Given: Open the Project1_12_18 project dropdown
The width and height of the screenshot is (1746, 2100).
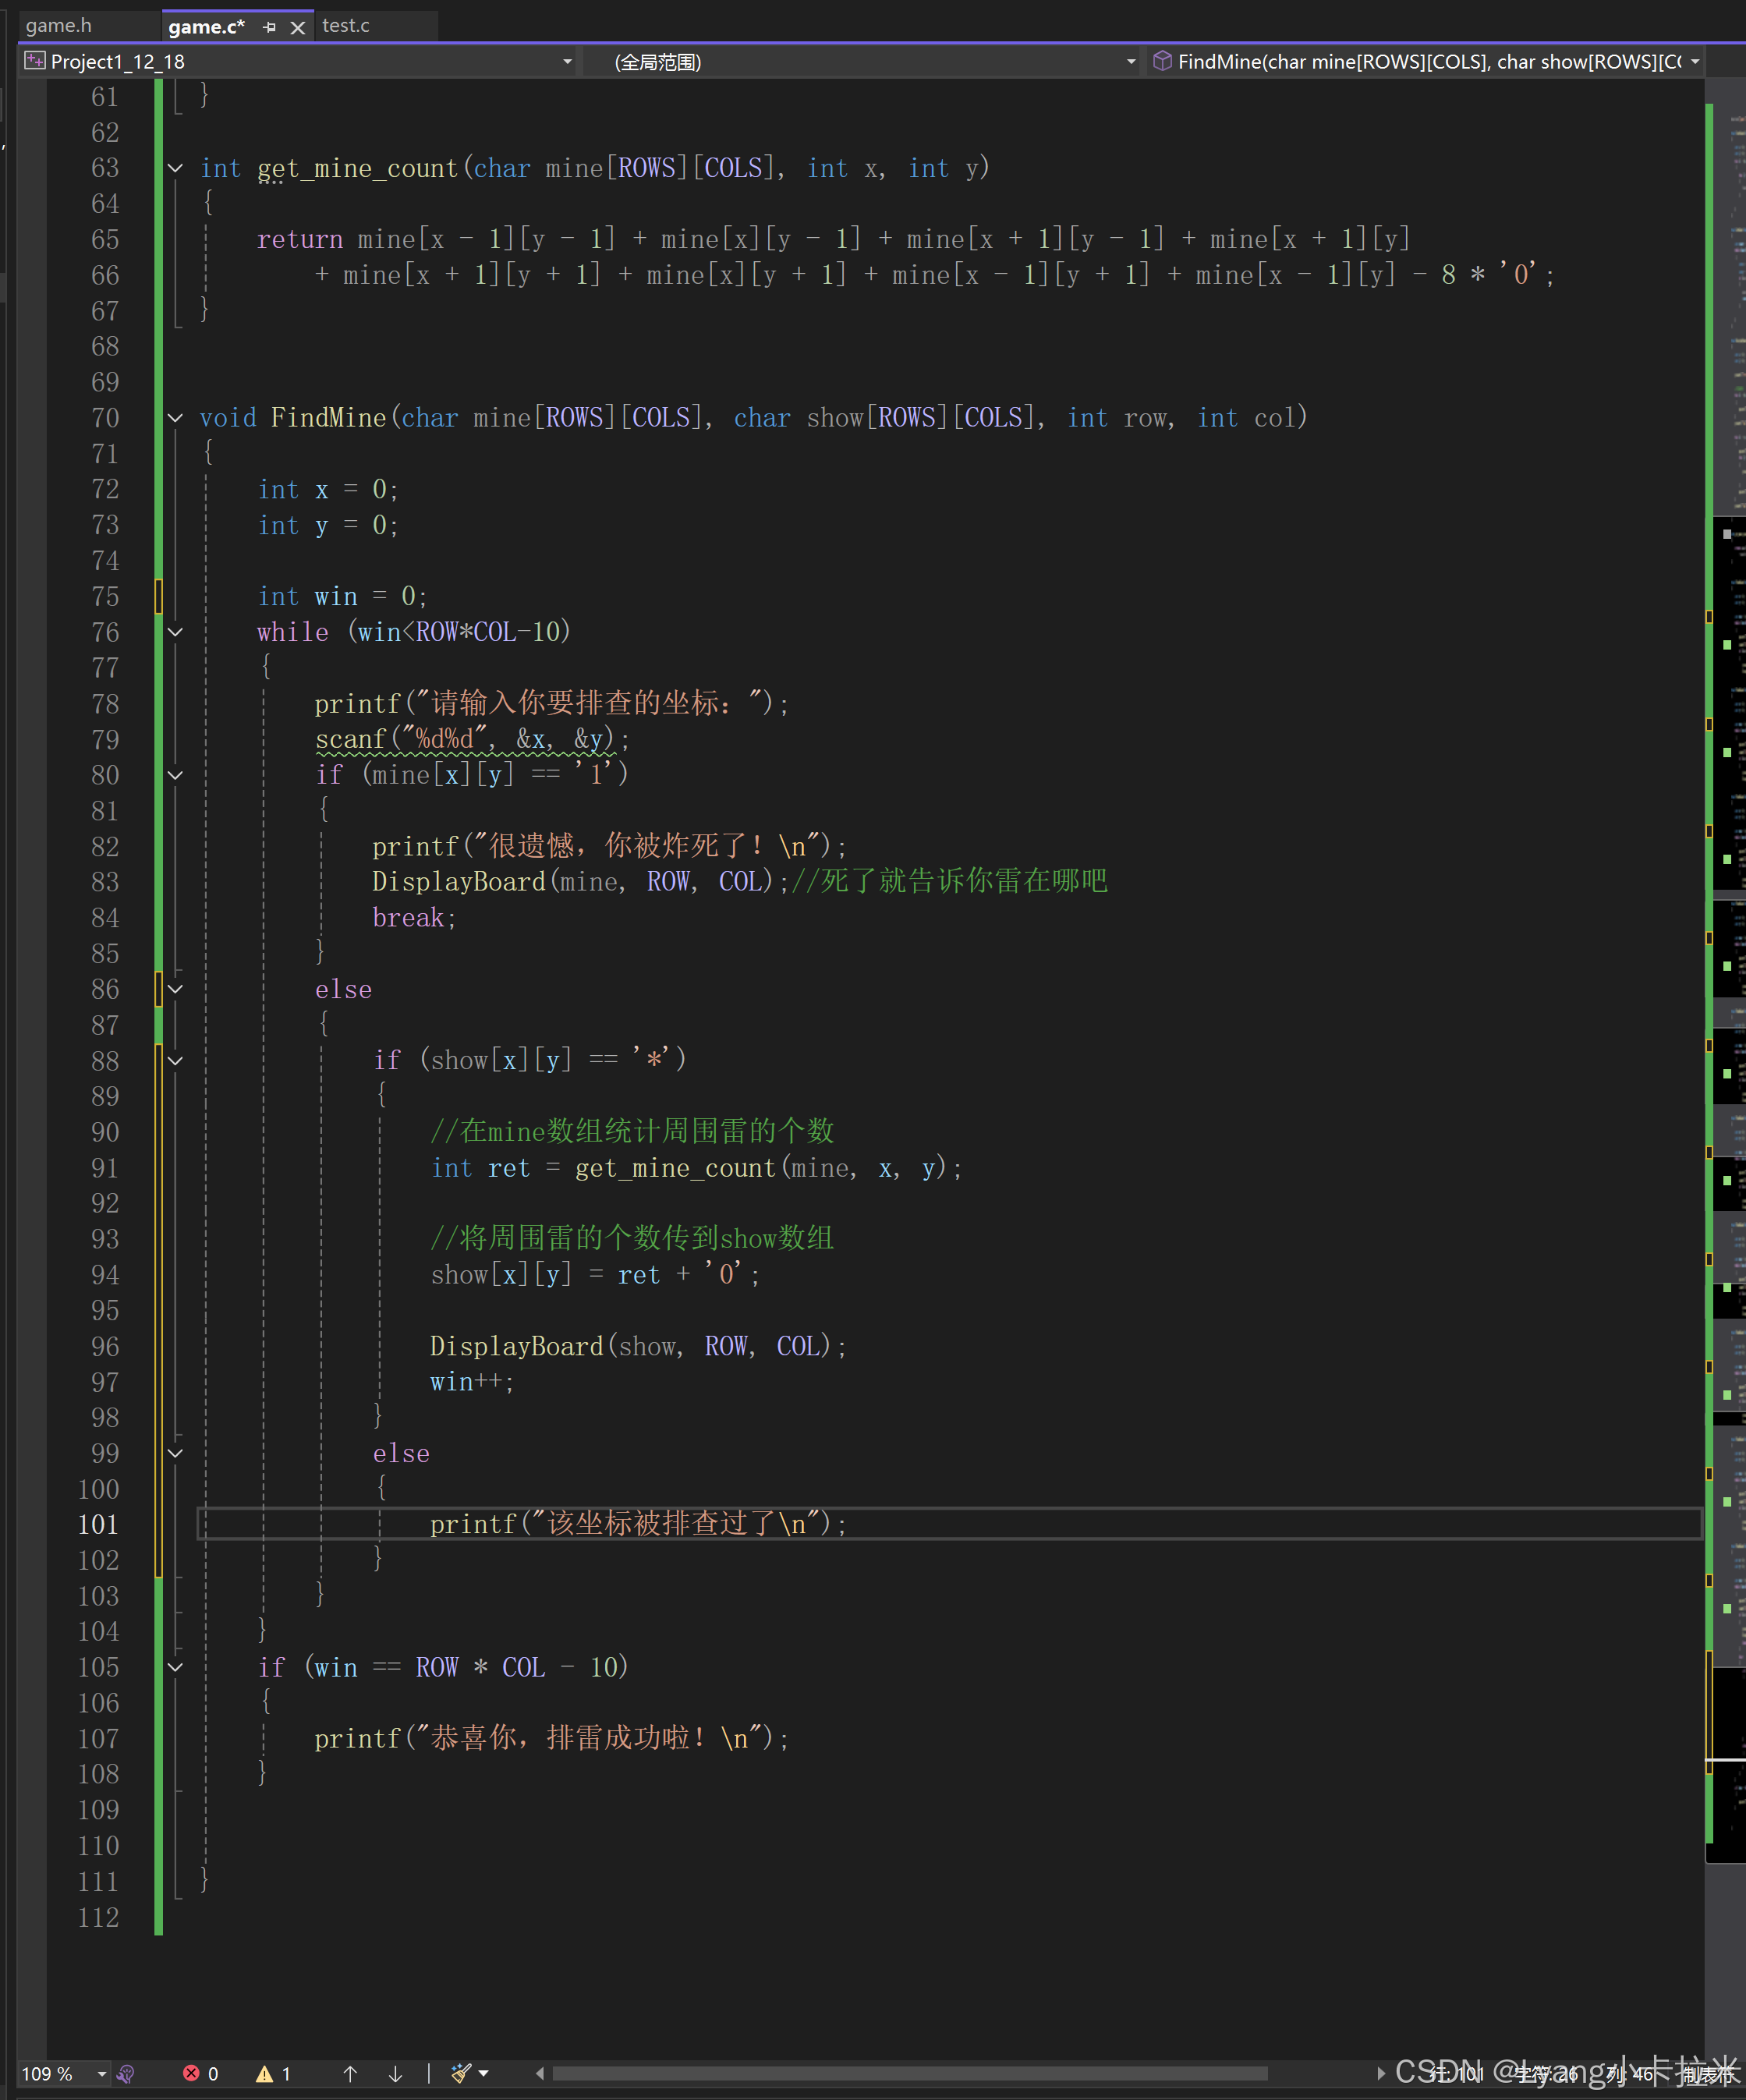Looking at the screenshot, I should [x=567, y=61].
